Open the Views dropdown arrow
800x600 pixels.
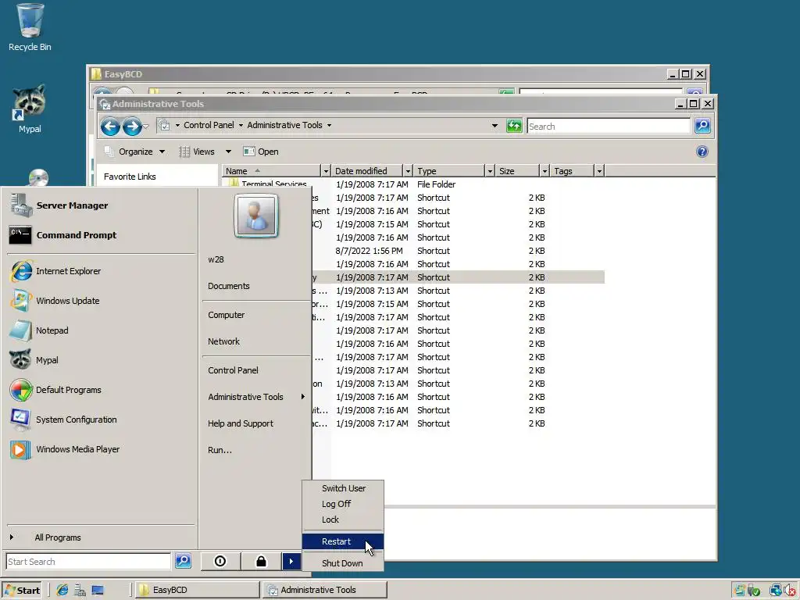click(x=229, y=152)
